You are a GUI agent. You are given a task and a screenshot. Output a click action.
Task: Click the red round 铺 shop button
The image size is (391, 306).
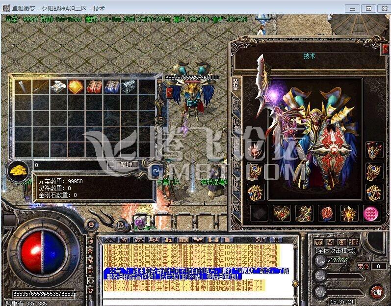point(377,292)
